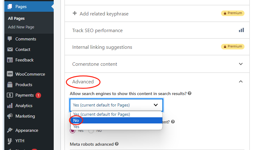Choose No in the dropdown list
259x150 pixels.
click(76, 120)
